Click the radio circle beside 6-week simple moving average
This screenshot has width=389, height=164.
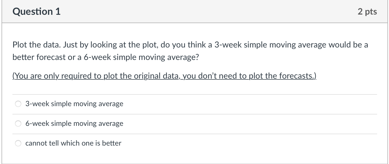pos(18,124)
